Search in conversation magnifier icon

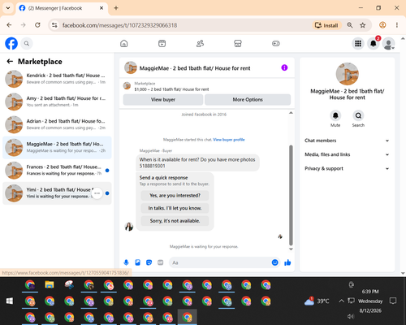pyautogui.click(x=358, y=115)
